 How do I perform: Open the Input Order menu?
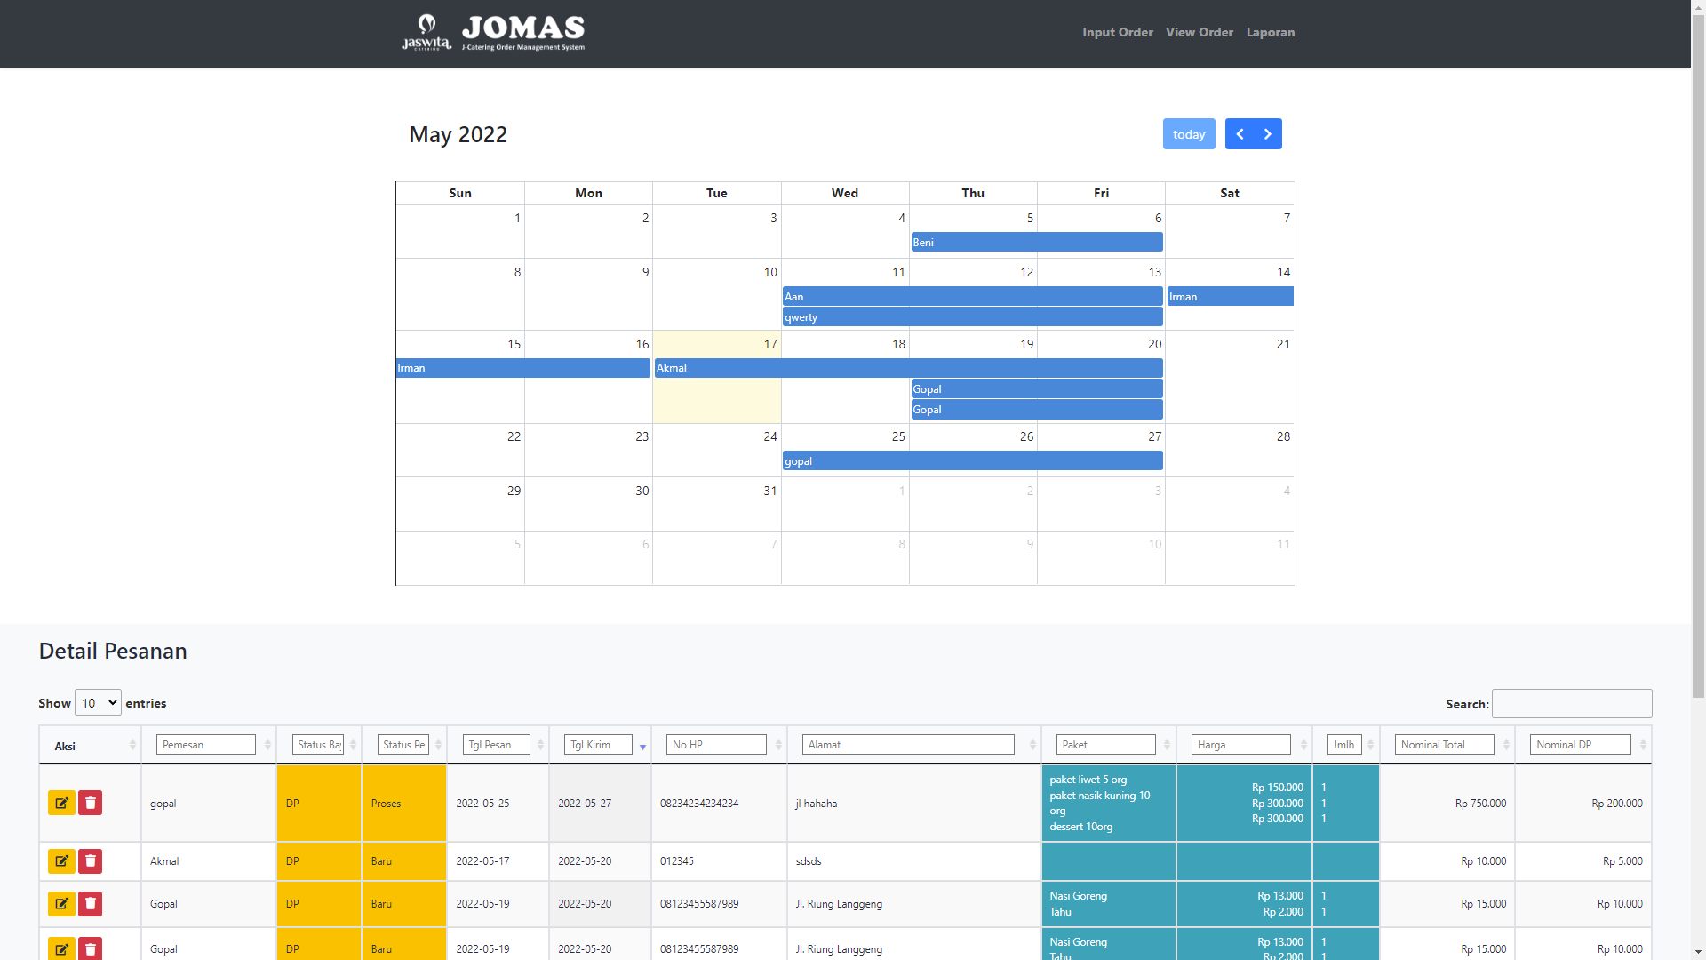tap(1117, 32)
